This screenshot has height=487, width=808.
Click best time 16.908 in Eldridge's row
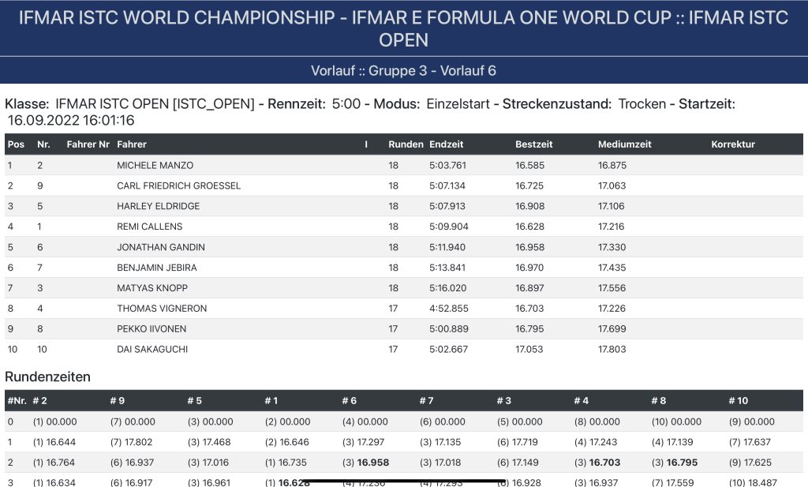529,206
